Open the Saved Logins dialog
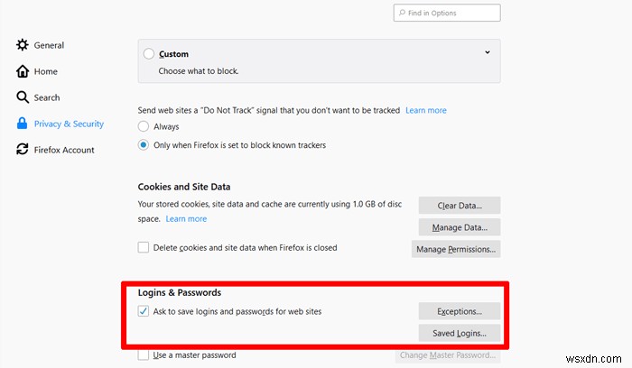 pos(460,333)
